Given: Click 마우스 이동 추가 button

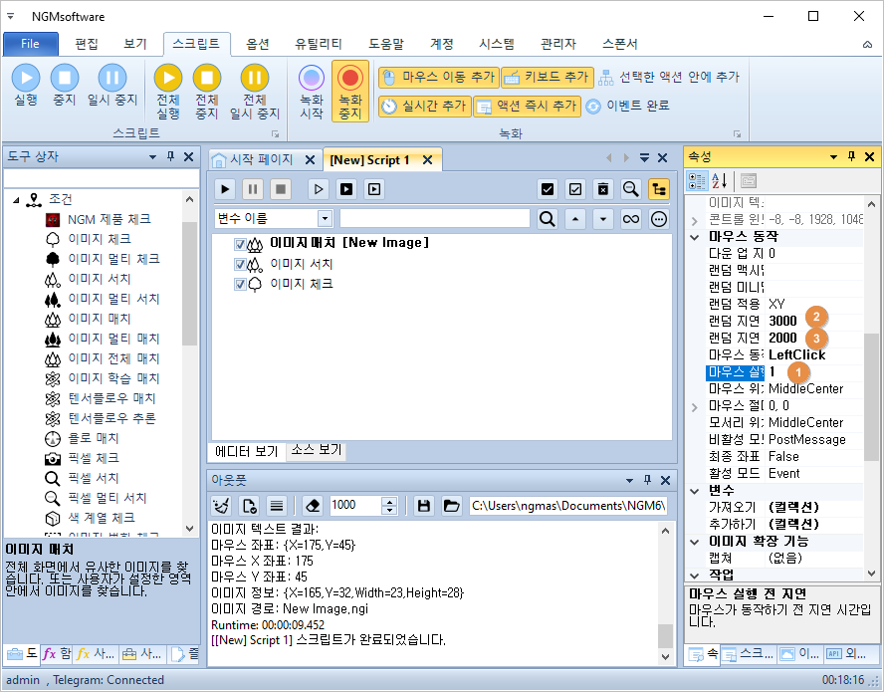Looking at the screenshot, I should point(438,78).
